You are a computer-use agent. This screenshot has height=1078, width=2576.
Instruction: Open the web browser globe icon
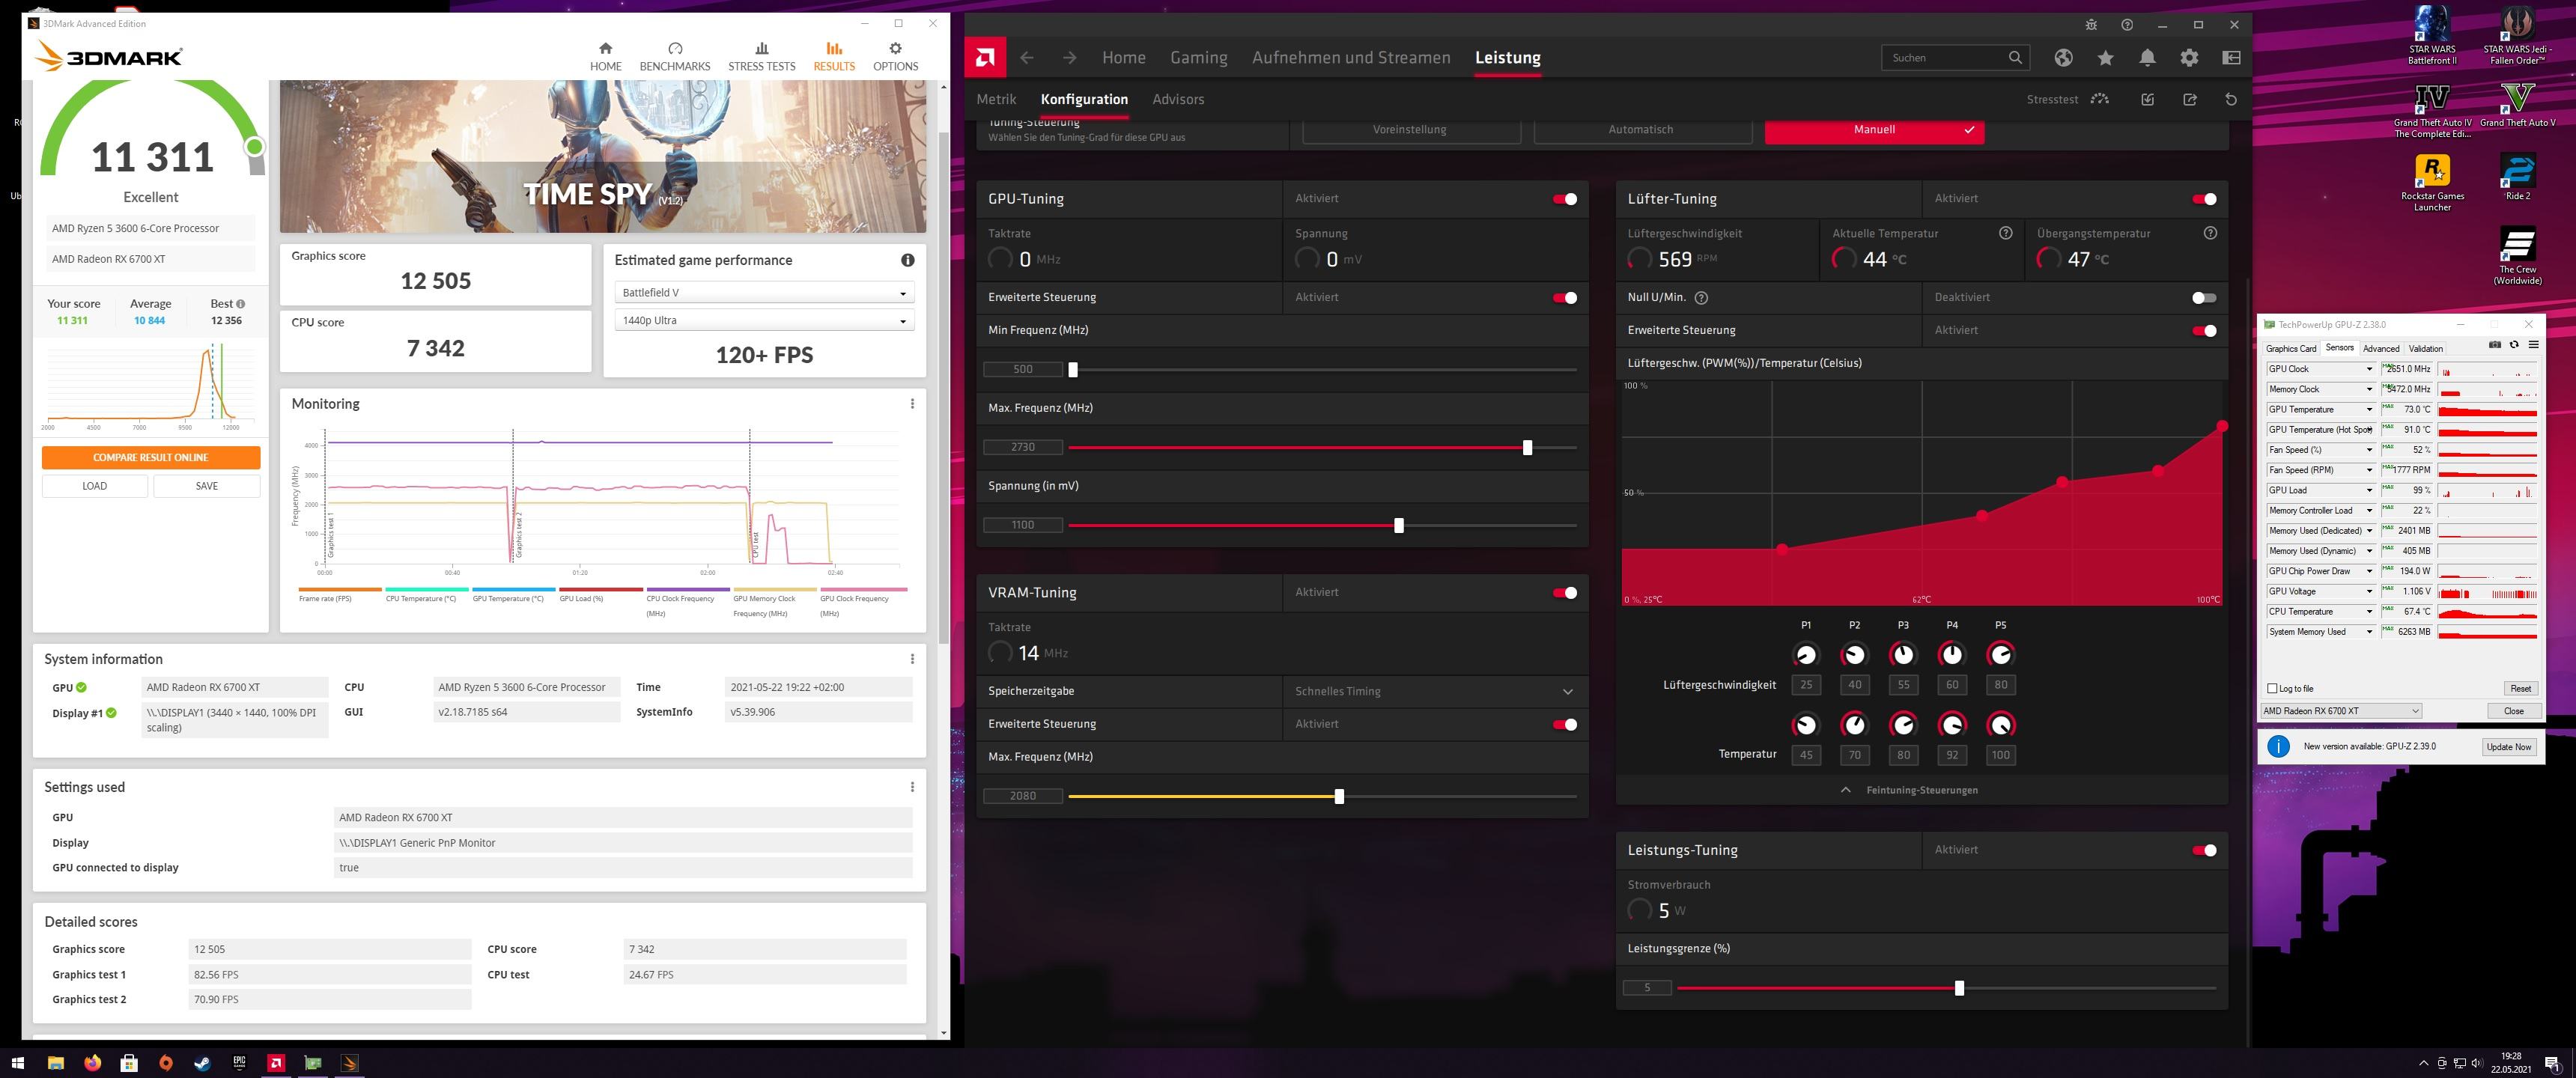pyautogui.click(x=2063, y=58)
